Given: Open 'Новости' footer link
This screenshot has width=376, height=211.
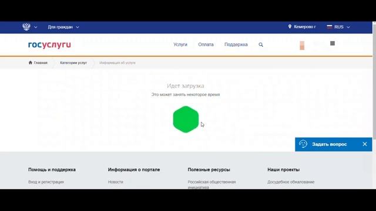Looking at the screenshot, I should coord(115,182).
